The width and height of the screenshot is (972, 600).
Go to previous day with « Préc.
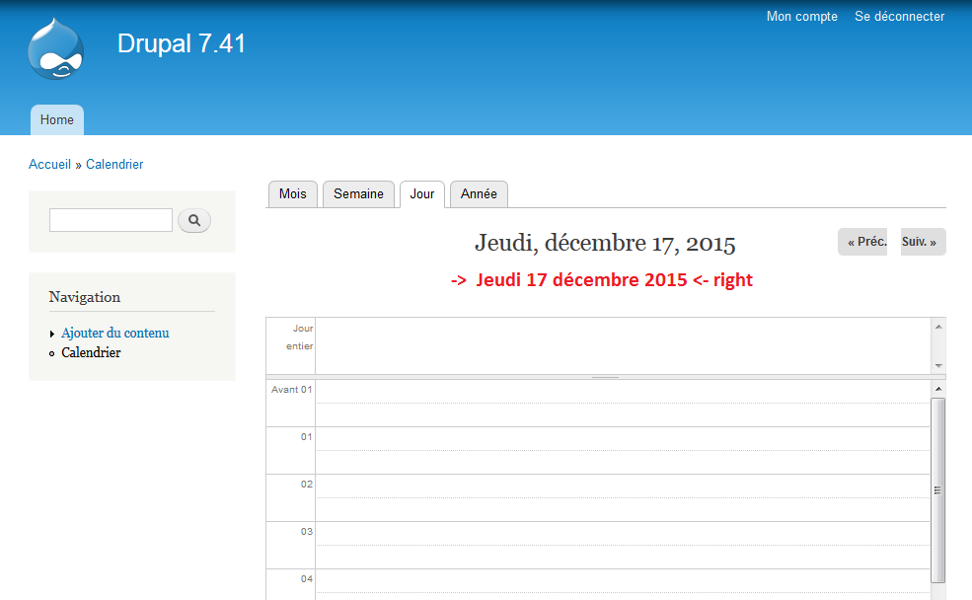point(862,242)
